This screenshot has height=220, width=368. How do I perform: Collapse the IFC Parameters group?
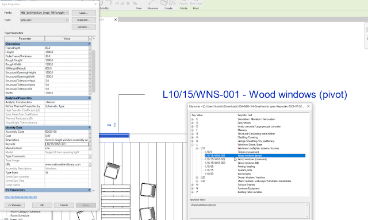click(x=89, y=190)
